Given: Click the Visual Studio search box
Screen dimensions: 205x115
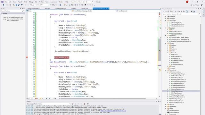Looking at the screenshot, I should (82, 2).
